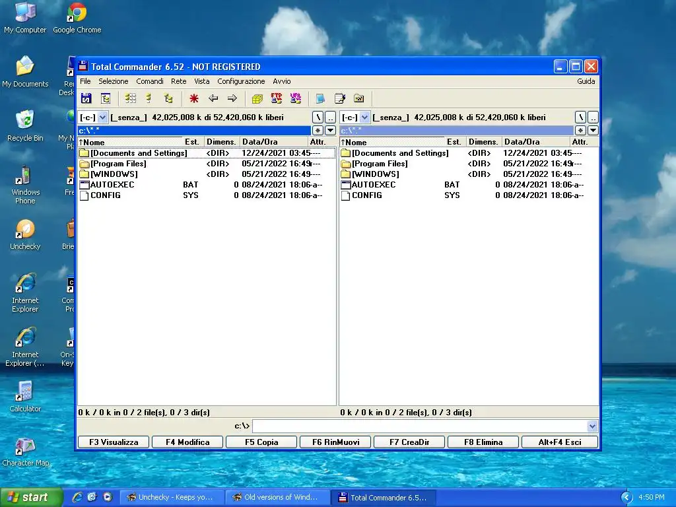Sort right panel by Est. column header
Screen dimensions: 676x507
click(x=456, y=142)
